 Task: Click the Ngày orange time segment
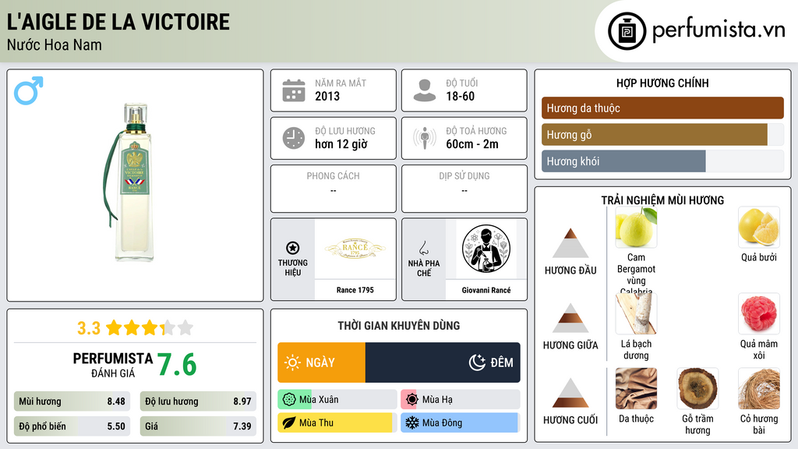pyautogui.click(x=322, y=362)
